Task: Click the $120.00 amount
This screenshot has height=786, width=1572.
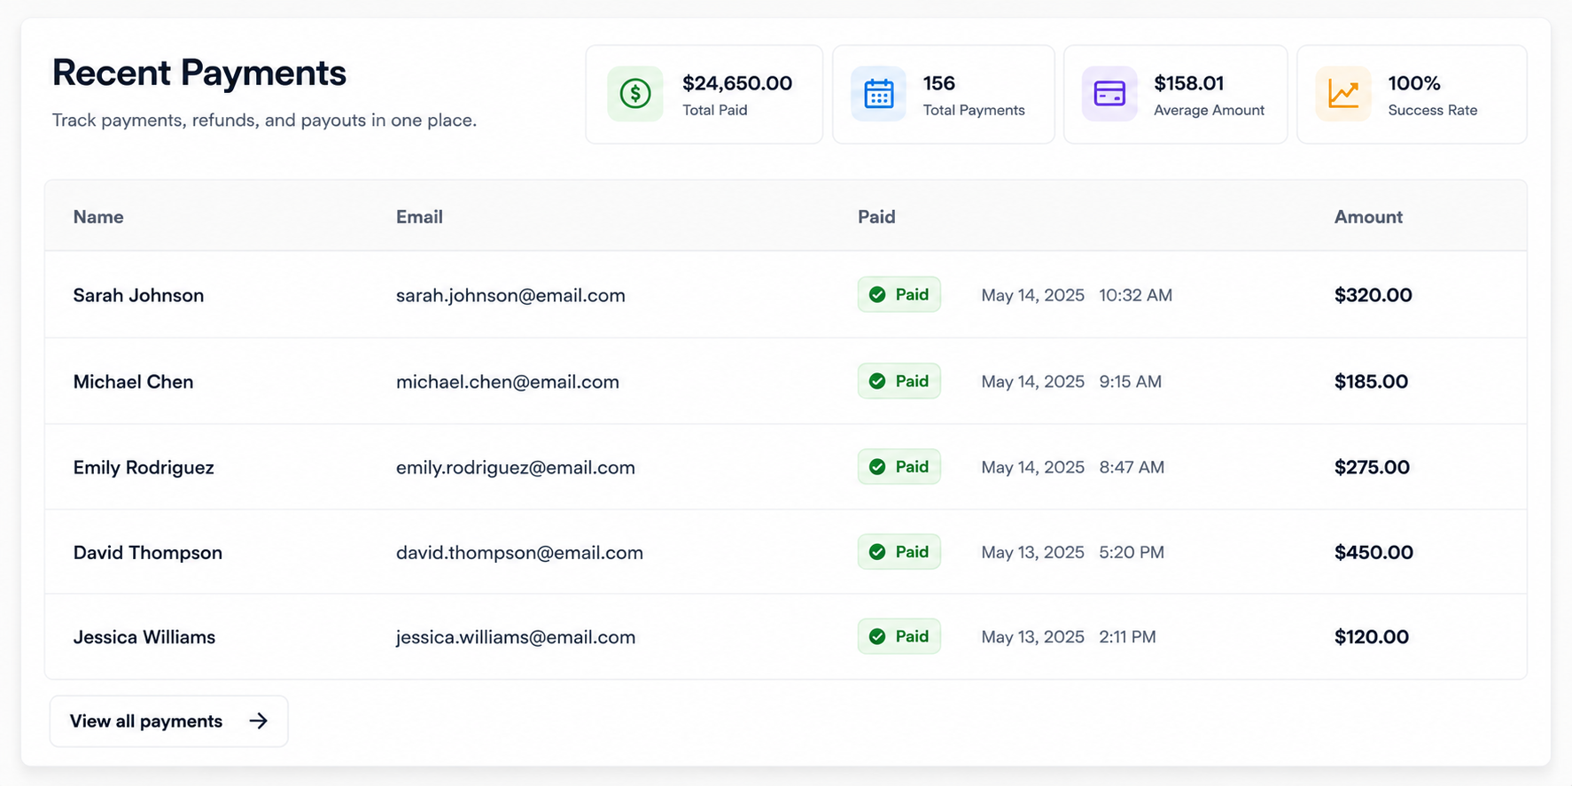Action: pos(1372,637)
